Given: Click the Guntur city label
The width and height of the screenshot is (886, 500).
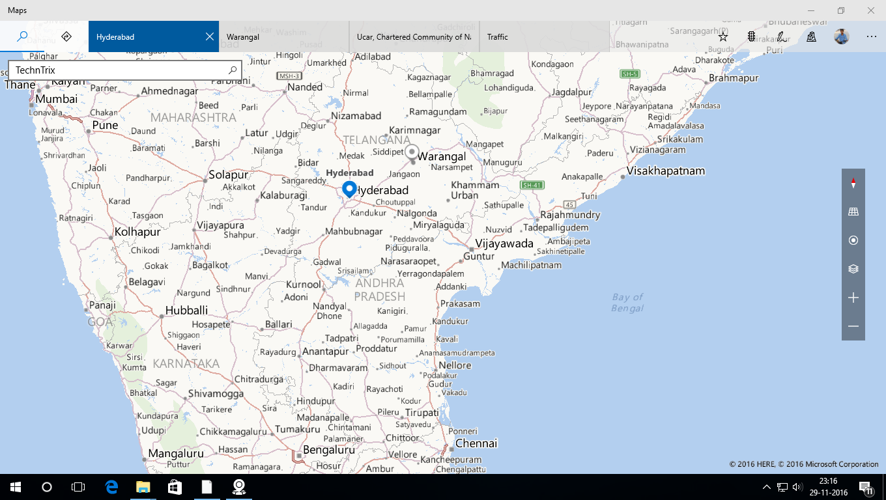Looking at the screenshot, I should click(479, 257).
